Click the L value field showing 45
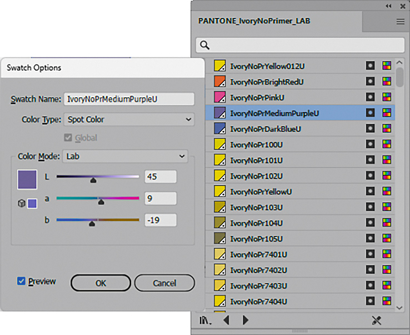The width and height of the screenshot is (410, 335). [161, 177]
